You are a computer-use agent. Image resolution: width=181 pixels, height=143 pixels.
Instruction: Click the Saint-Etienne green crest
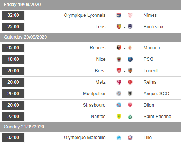pyautogui.click(x=130, y=117)
